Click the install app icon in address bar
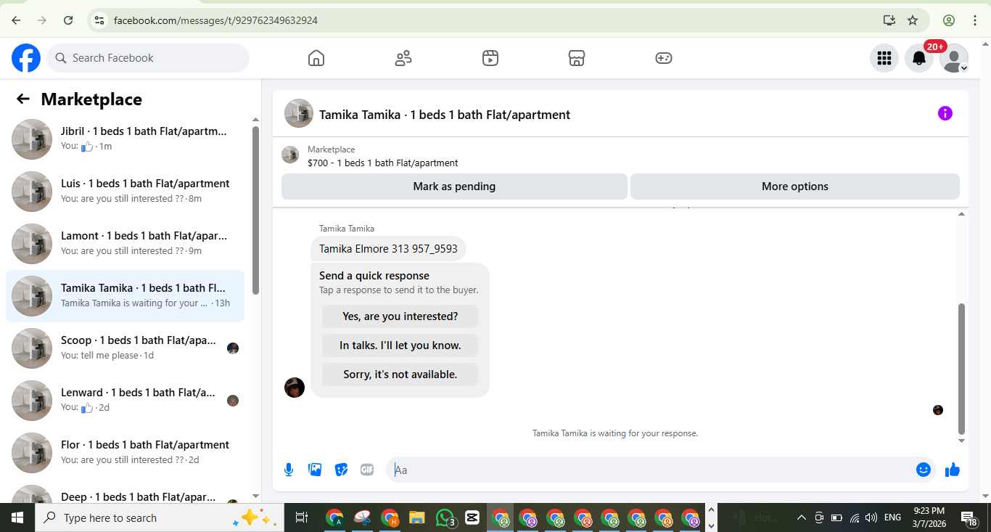Screen dimensions: 991x532 click(889, 20)
